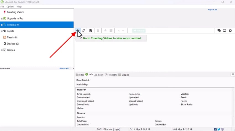Click the Total Size: label
Screen dimensions: 235x131
(x=82, y=121)
